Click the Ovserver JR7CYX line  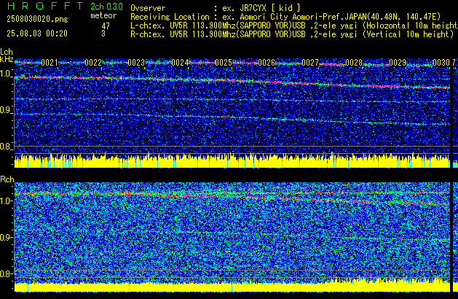tap(216, 8)
